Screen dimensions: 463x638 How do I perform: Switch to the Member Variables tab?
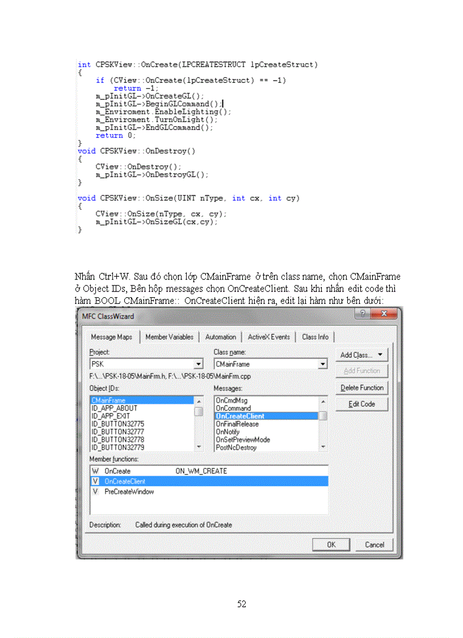[x=169, y=337]
